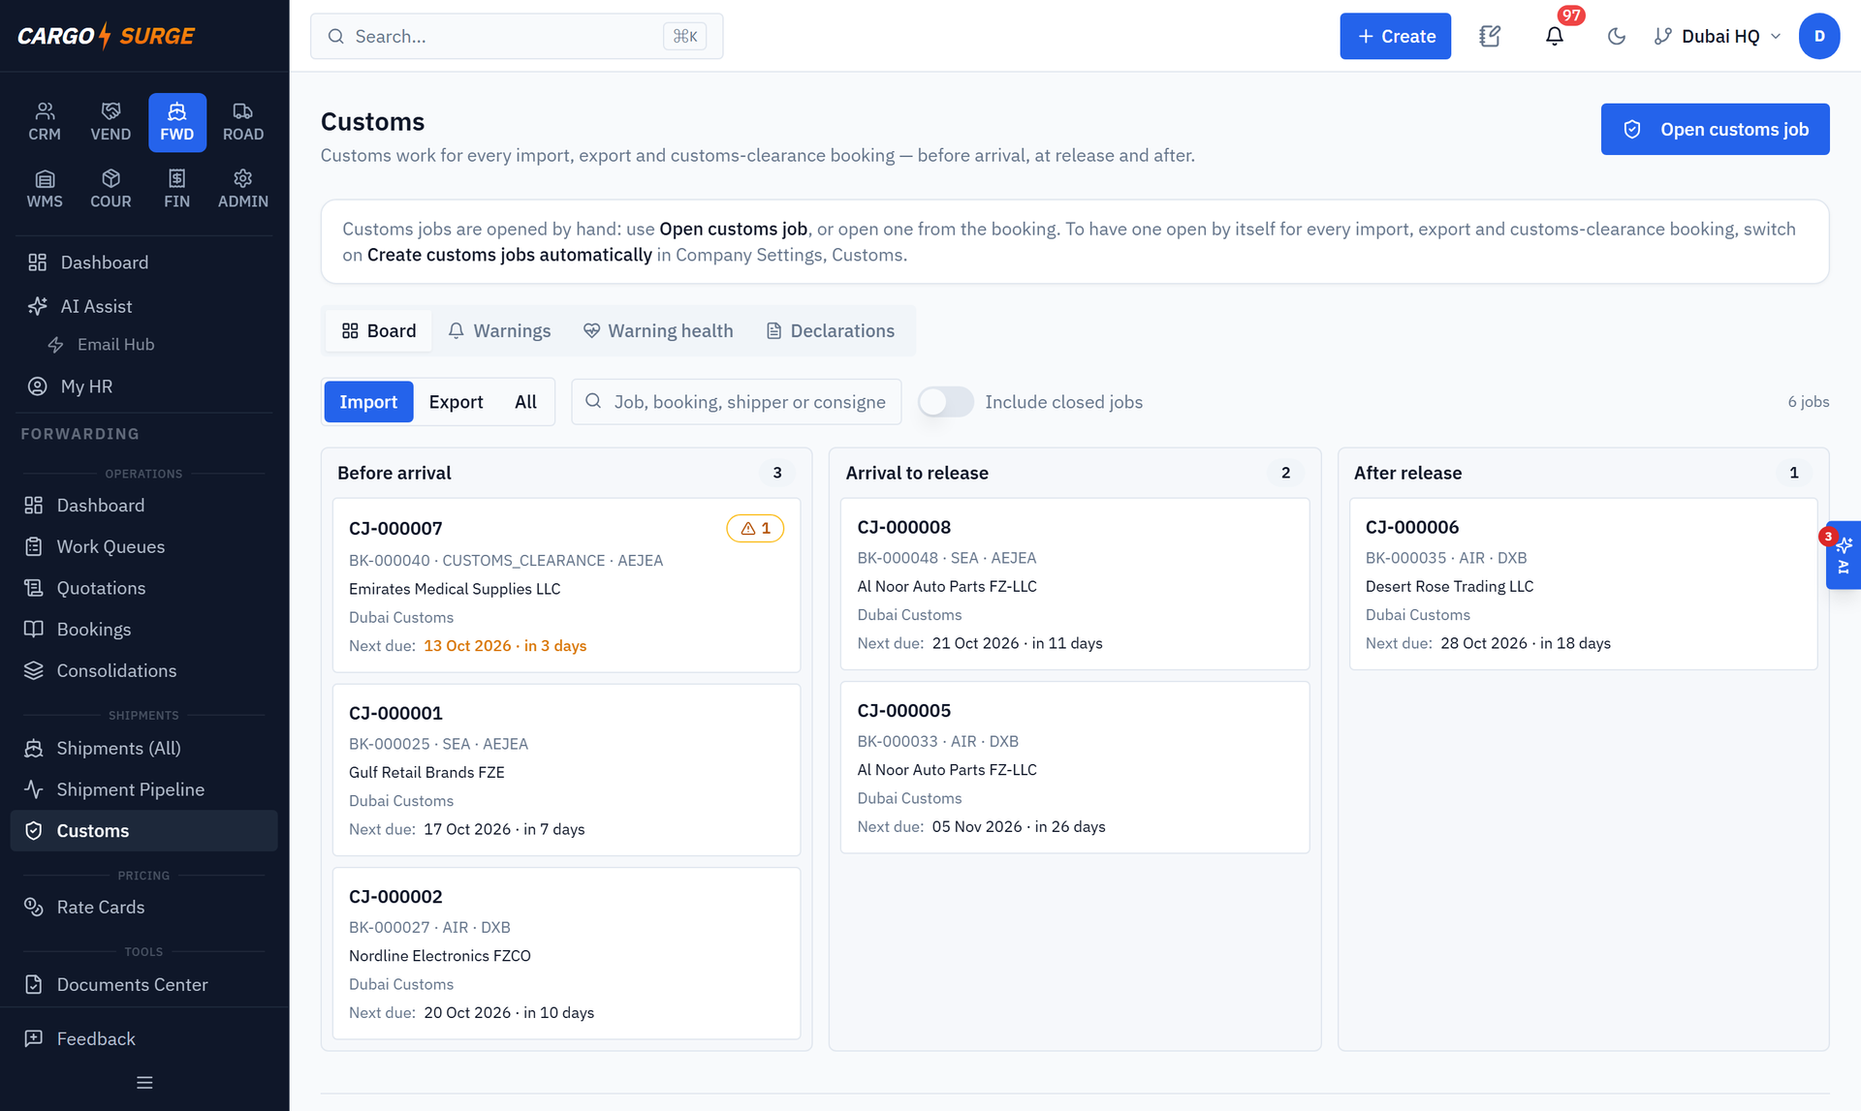Image resolution: width=1861 pixels, height=1111 pixels.
Task: Toggle dark mode moon icon
Action: pyautogui.click(x=1616, y=36)
